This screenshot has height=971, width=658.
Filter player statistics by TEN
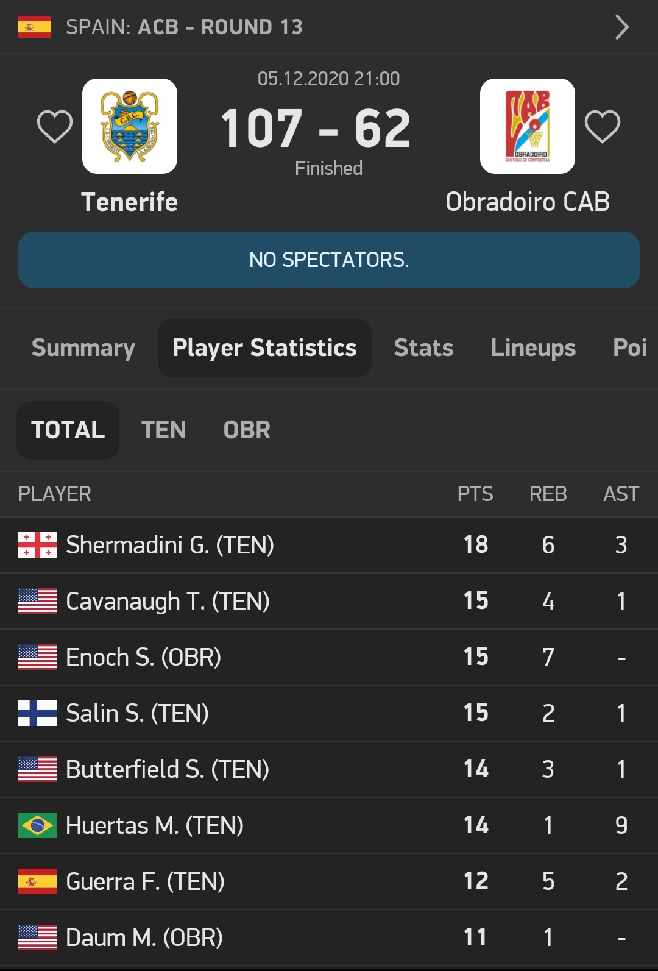[163, 430]
